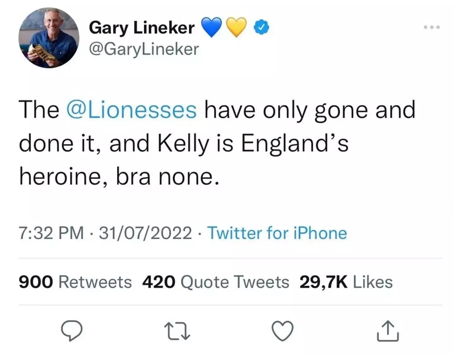454x354 pixels.
Task: Reply to Gary Lineker's tweet
Action: tap(72, 331)
